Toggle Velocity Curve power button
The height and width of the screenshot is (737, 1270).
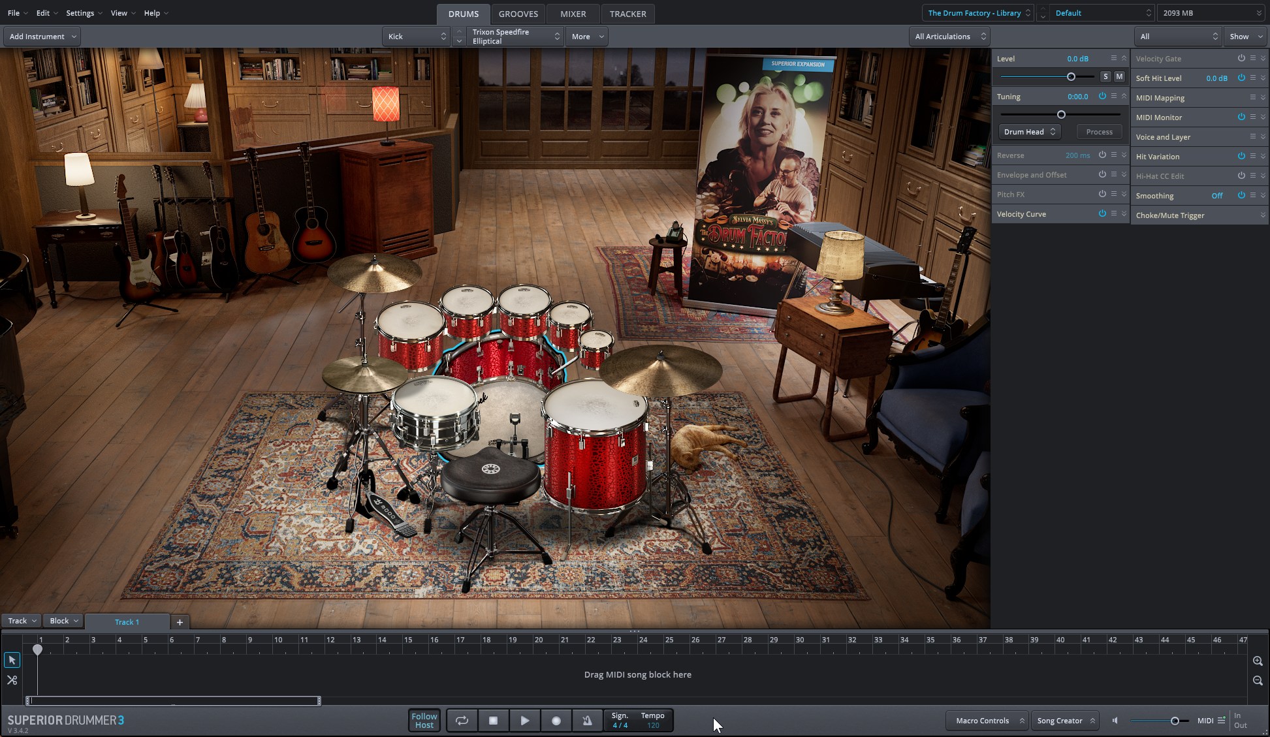pyautogui.click(x=1102, y=213)
